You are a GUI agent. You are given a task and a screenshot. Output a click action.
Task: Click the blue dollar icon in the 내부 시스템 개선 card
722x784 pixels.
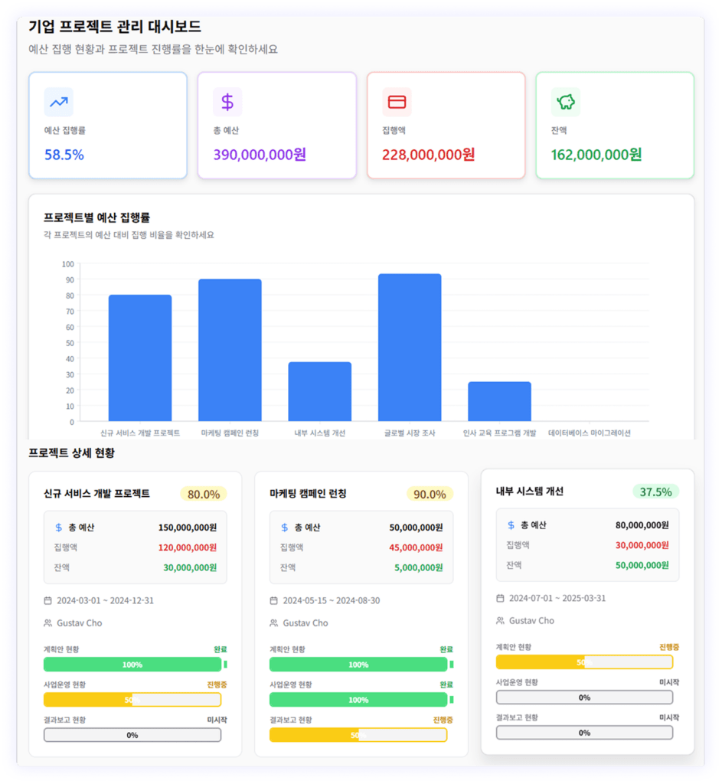point(511,525)
